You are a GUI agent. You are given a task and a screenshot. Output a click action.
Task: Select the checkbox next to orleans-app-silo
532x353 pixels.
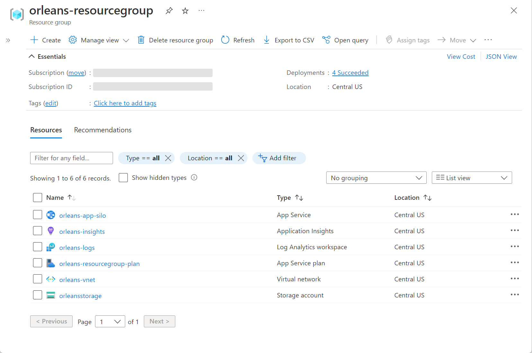click(x=38, y=215)
